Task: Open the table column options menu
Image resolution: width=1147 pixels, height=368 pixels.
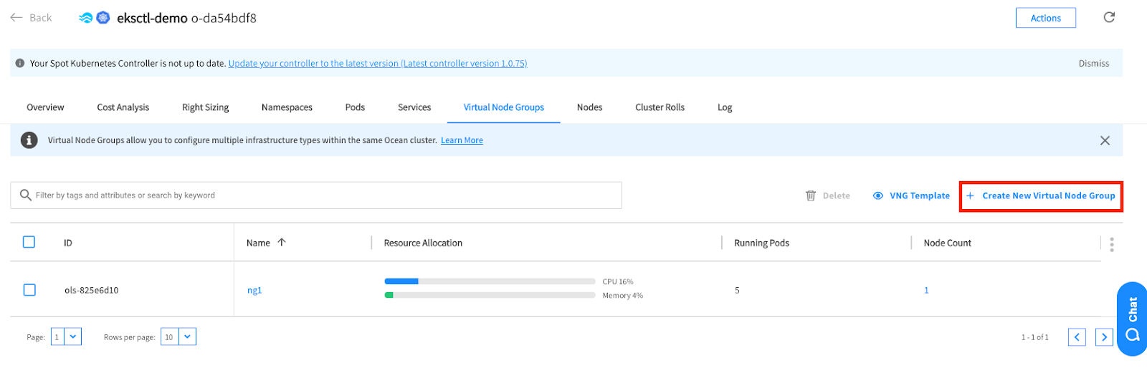Action: tap(1112, 244)
